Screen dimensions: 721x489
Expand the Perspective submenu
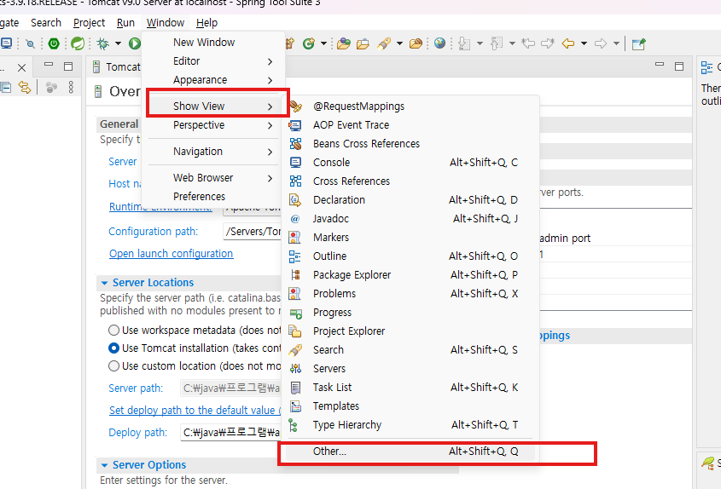point(213,125)
